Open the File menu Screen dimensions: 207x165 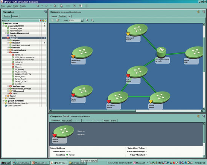pos(3,6)
